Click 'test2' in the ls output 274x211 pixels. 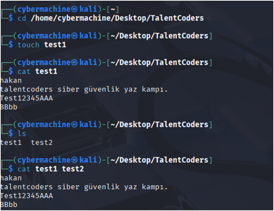(x=42, y=143)
